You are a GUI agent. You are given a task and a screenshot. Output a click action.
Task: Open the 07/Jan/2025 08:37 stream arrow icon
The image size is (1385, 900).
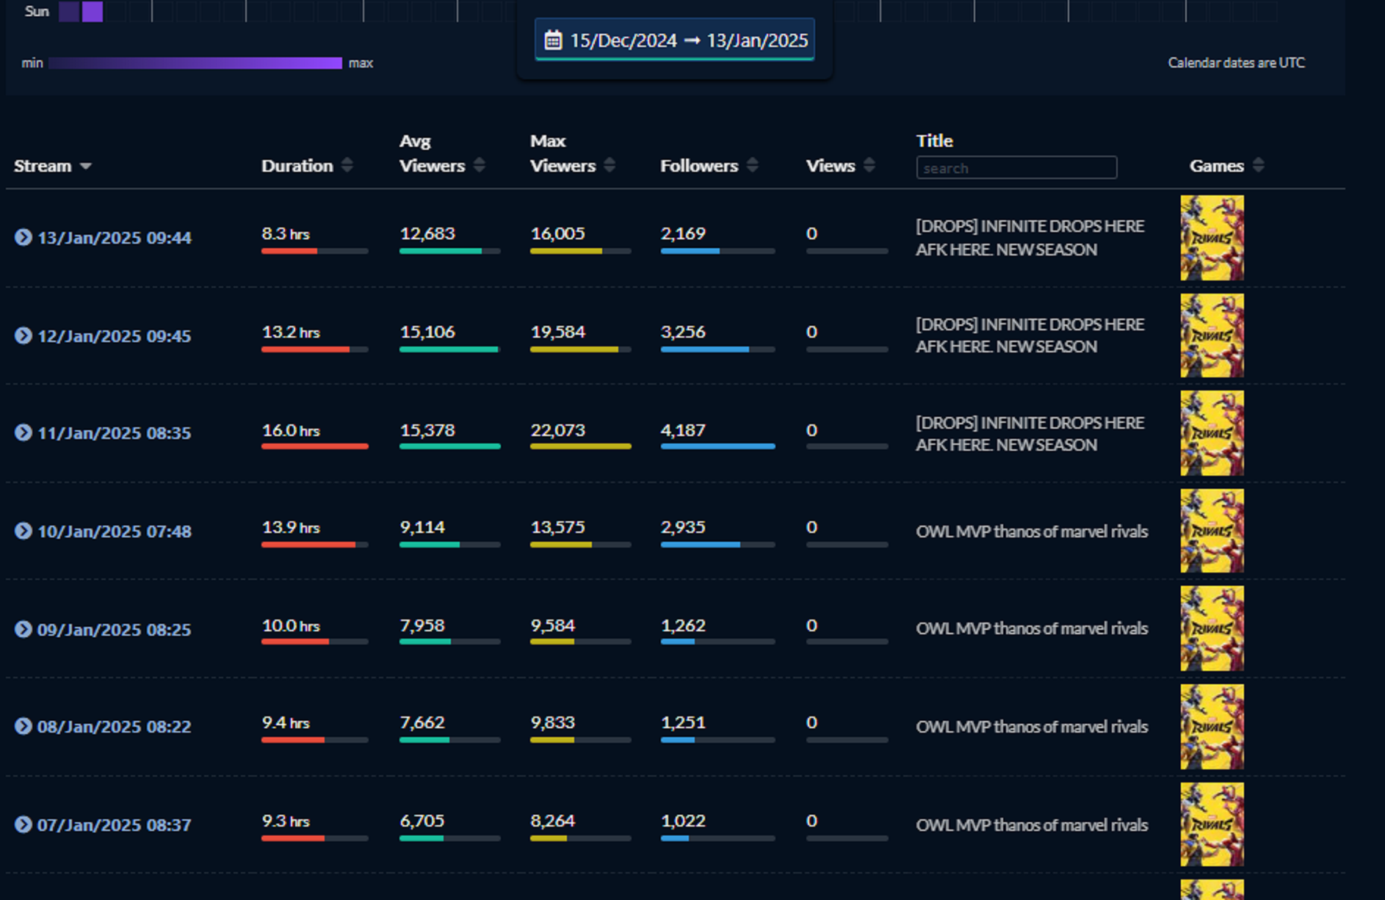click(x=23, y=824)
